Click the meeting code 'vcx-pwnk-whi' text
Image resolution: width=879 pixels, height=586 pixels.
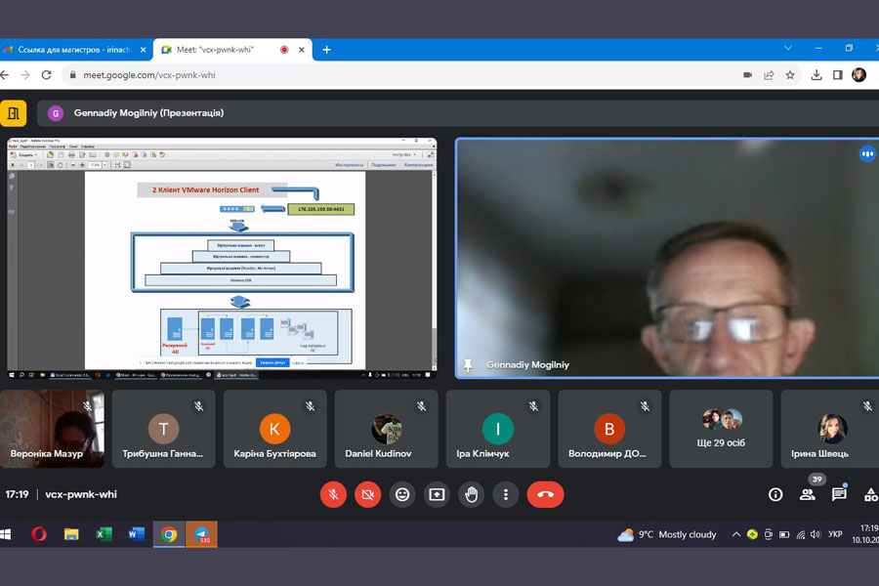(x=81, y=494)
